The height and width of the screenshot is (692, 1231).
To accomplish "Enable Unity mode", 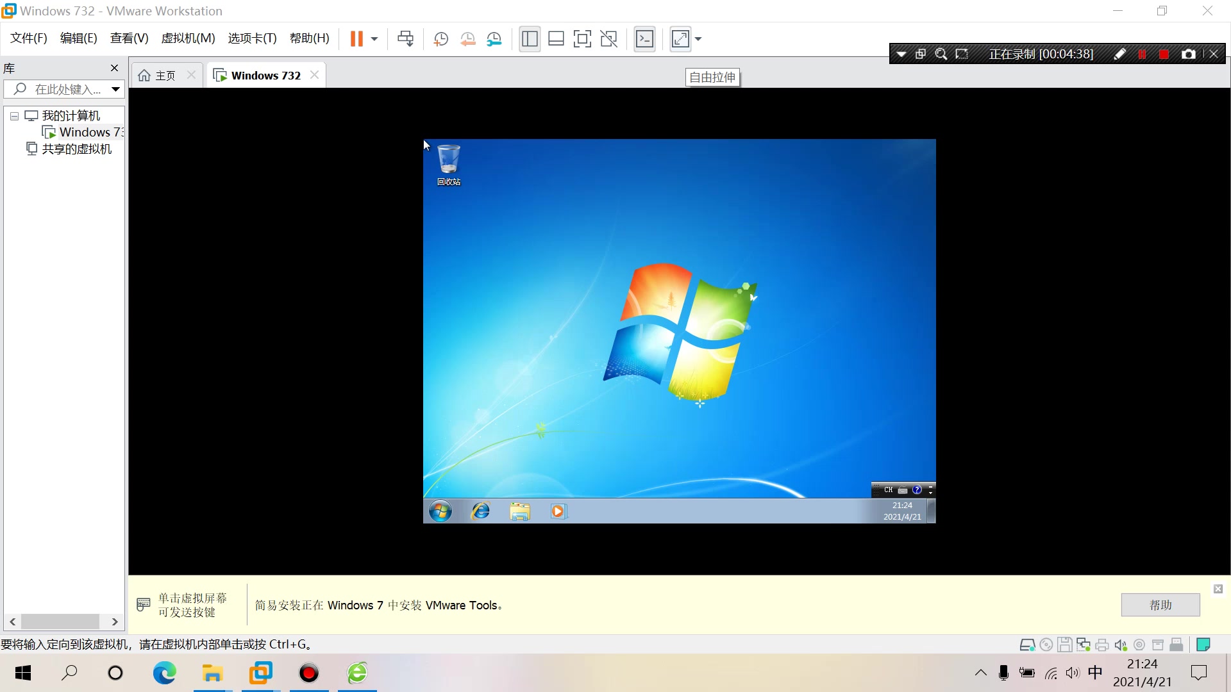I will tap(608, 38).
